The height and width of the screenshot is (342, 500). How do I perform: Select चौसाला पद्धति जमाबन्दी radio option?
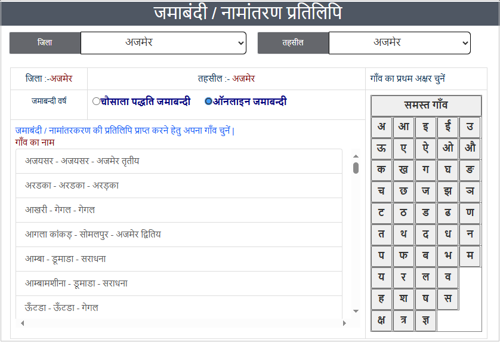pos(96,101)
